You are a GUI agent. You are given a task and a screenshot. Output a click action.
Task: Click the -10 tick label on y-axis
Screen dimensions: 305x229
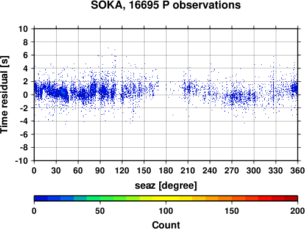coord(21,161)
